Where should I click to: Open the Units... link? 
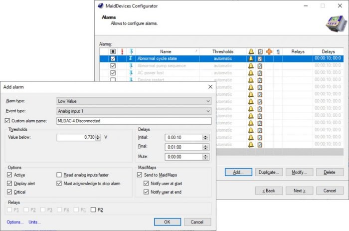click(x=34, y=222)
